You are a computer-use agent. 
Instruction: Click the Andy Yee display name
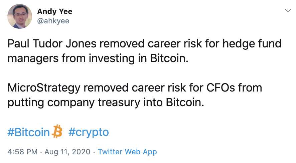pyautogui.click(x=55, y=12)
